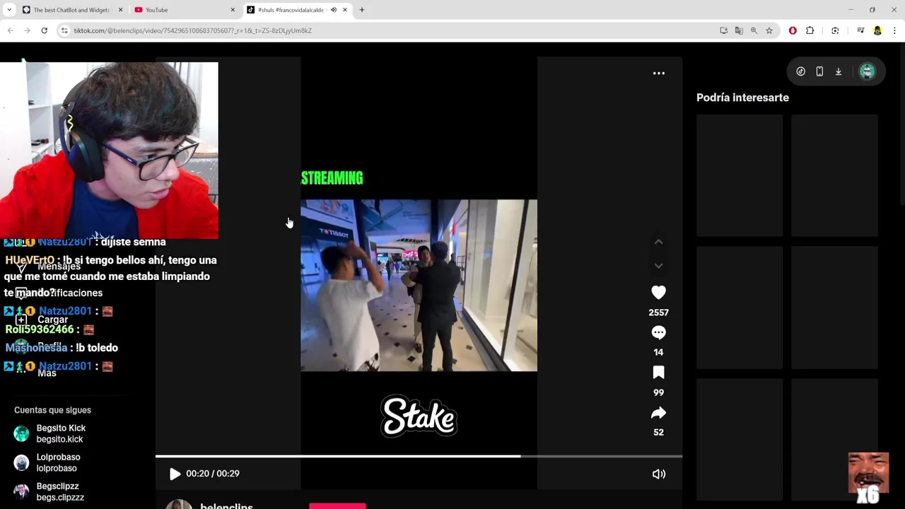Click the TikTok download desktop app icon
905x509 pixels.
pyautogui.click(x=839, y=71)
